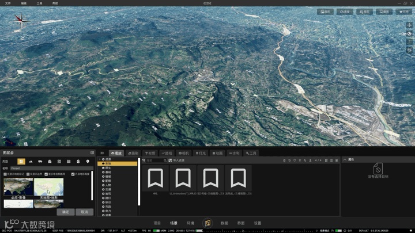Toggle the 开启地形高度 checkbox
The image size is (415, 233).
(73, 174)
